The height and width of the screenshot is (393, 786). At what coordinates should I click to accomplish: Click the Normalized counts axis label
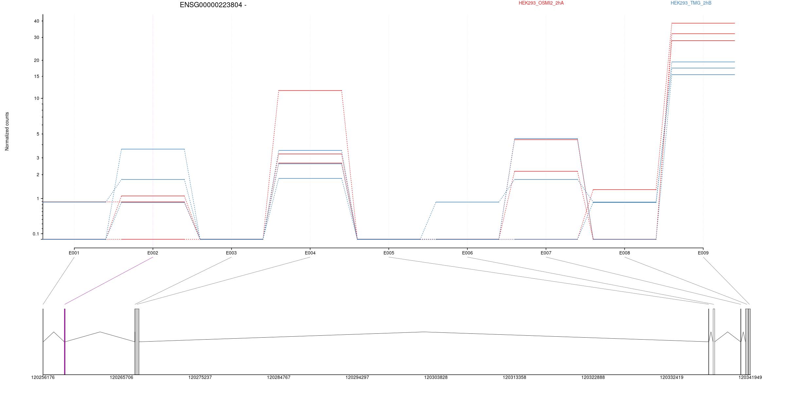click(7, 131)
